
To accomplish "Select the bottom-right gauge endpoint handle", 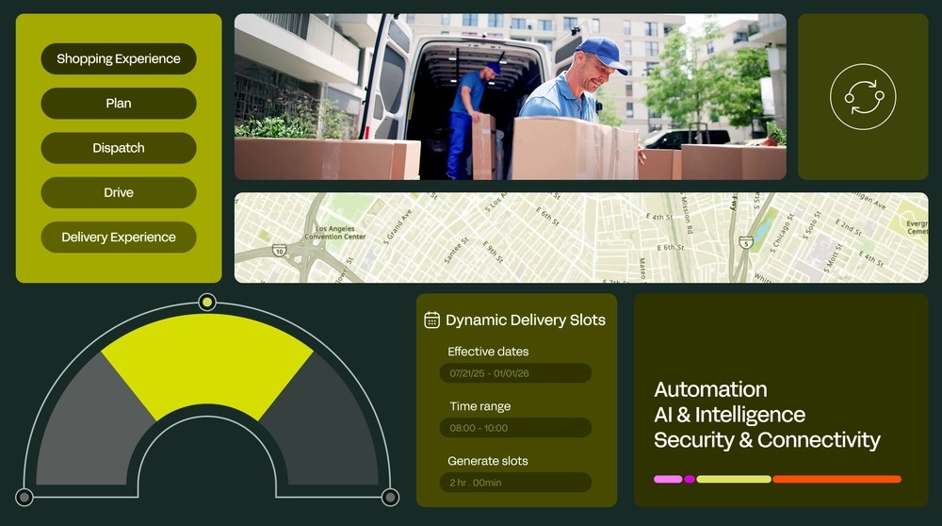I will coord(390,497).
